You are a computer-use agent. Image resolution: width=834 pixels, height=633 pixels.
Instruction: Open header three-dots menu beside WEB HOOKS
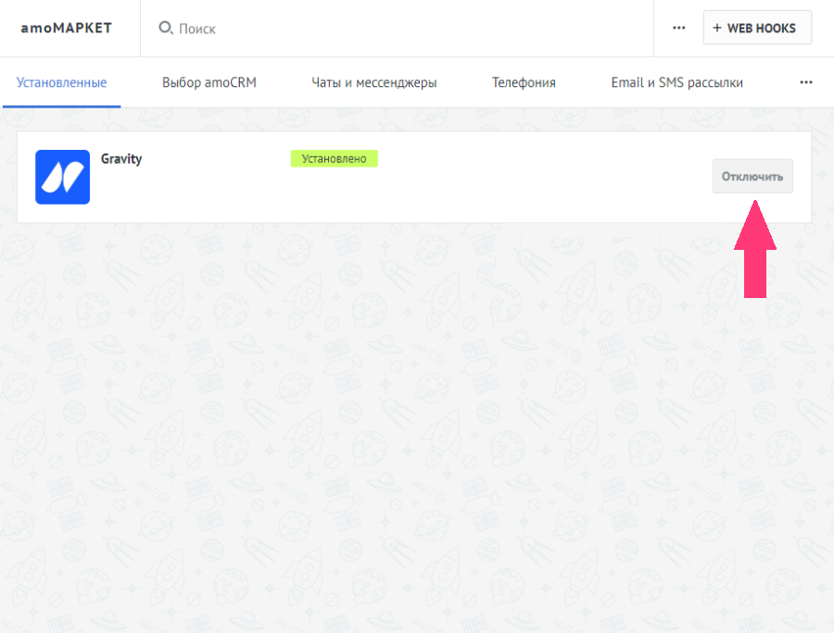[678, 28]
